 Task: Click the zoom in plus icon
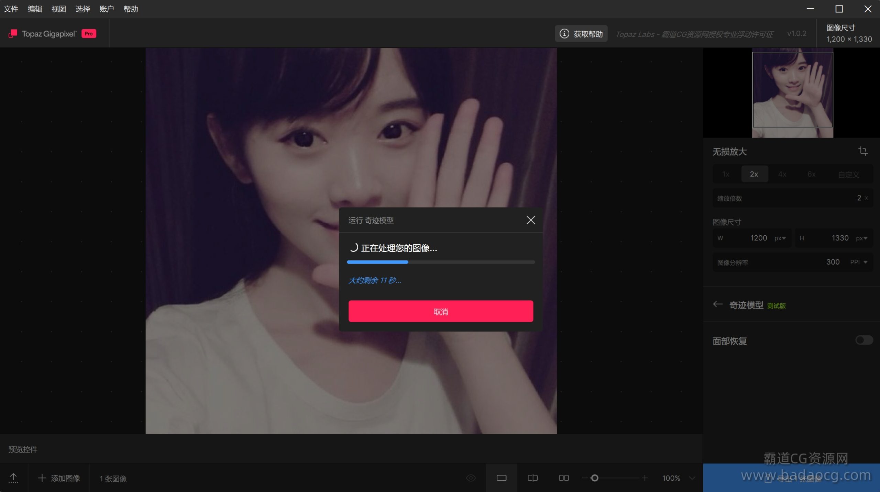(x=645, y=478)
